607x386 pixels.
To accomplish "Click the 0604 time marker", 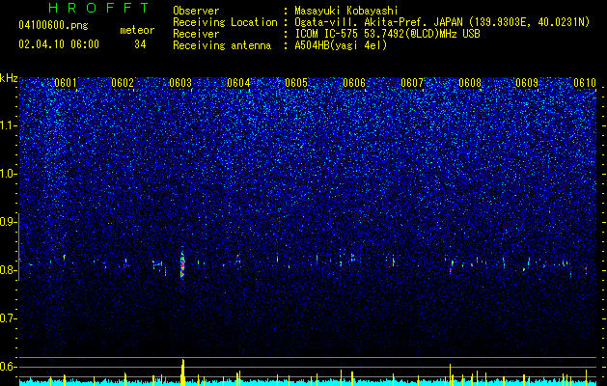I will [x=238, y=83].
